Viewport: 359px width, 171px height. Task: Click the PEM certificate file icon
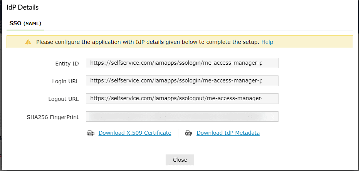pyautogui.click(x=91, y=133)
